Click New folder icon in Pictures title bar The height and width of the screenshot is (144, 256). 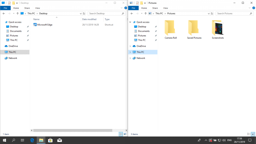tap(141, 3)
